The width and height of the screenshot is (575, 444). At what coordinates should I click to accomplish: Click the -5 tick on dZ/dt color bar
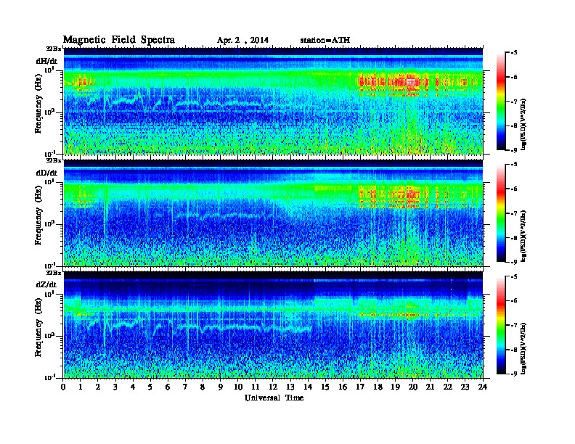pyautogui.click(x=514, y=276)
